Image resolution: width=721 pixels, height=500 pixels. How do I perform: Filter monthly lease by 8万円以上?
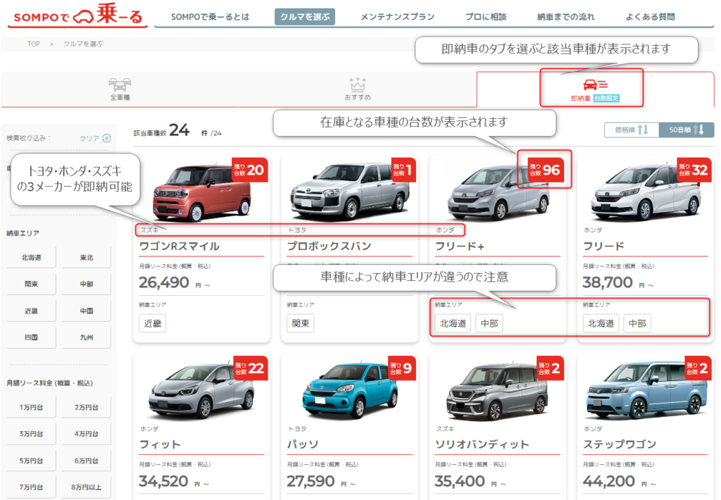pos(87,487)
